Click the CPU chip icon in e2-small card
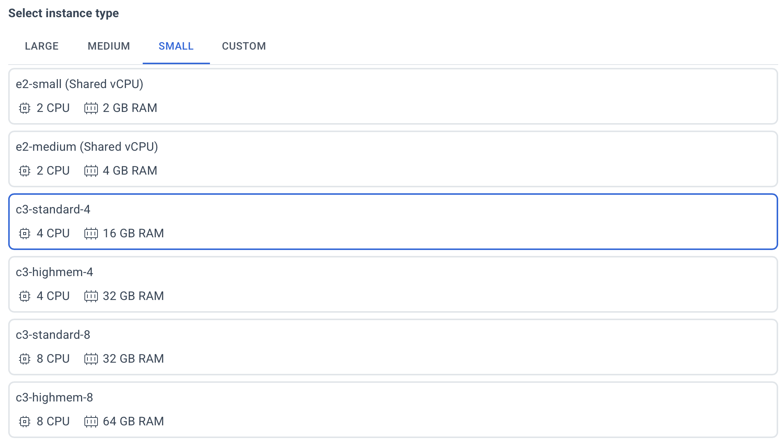Viewport: 783px width, 444px height. [25, 108]
